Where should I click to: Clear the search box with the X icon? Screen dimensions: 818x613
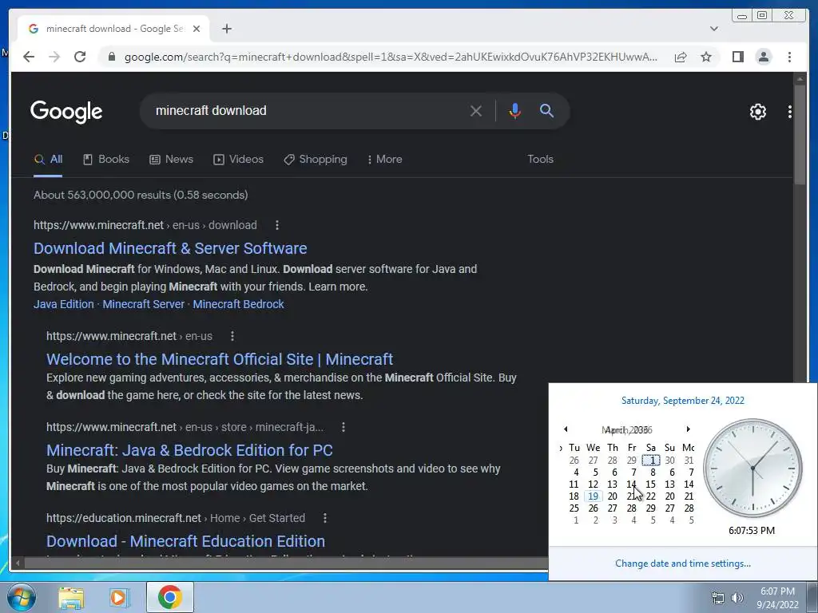click(476, 110)
